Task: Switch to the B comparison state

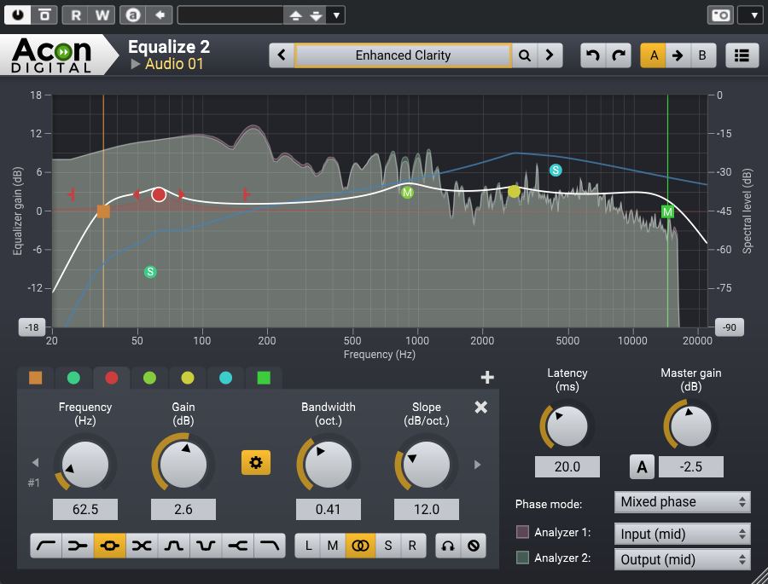Action: (703, 55)
